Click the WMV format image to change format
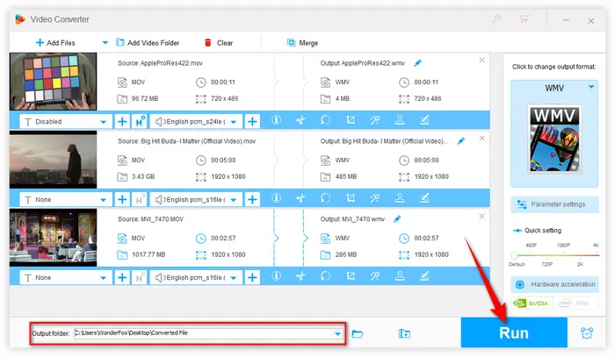Viewport: 615px width, 357px height. tap(554, 139)
